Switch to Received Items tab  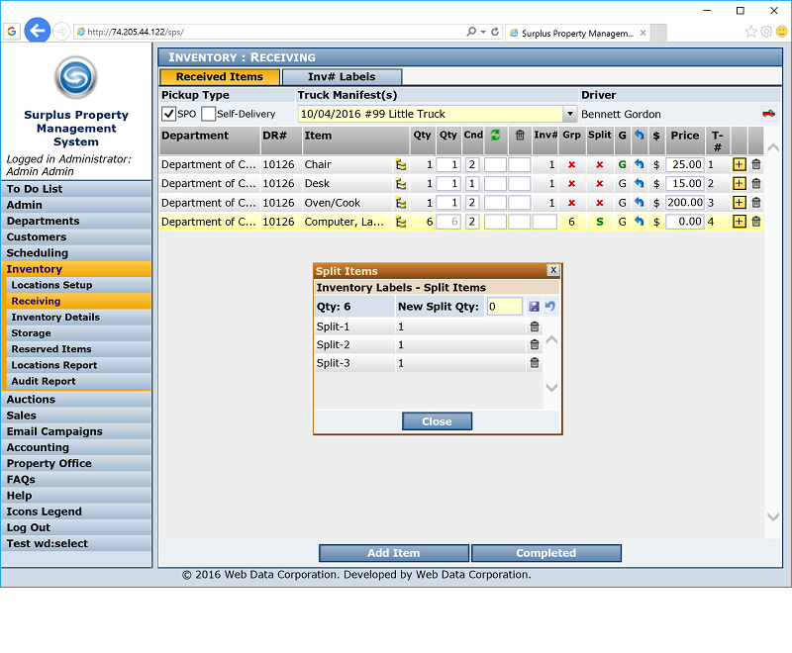pos(219,77)
